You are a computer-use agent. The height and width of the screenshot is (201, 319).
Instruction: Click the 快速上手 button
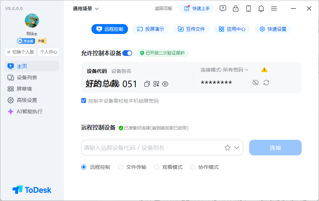point(197,8)
